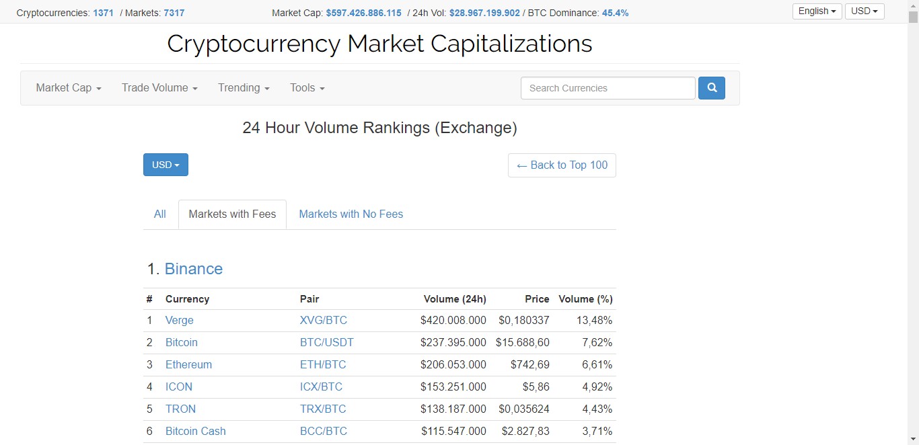The width and height of the screenshot is (919, 445).
Task: Click the ICON volume percent 4,92%
Action: (x=597, y=387)
